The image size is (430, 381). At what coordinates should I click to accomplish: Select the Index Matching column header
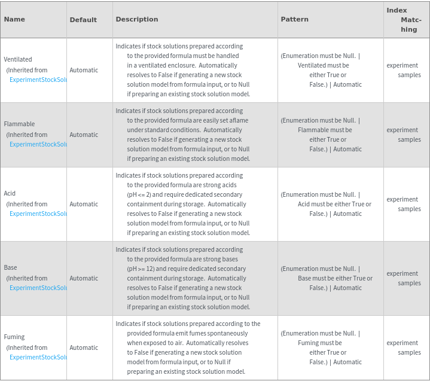click(x=405, y=20)
